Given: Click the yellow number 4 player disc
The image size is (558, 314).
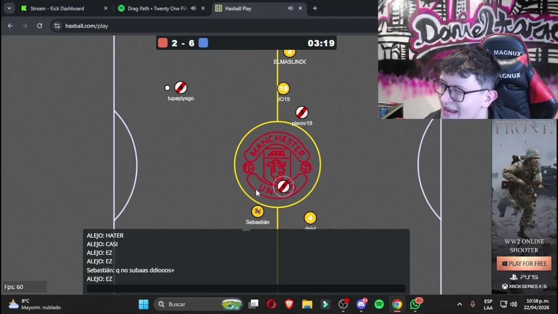Looking at the screenshot, I should point(310,218).
